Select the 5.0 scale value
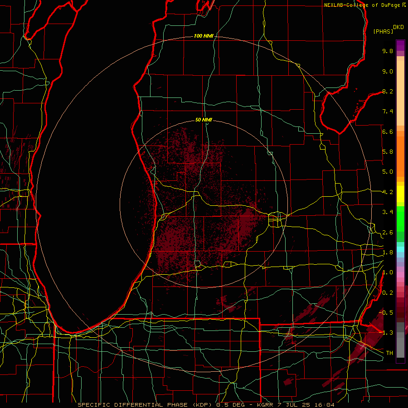408x408 pixels. pyautogui.click(x=388, y=172)
